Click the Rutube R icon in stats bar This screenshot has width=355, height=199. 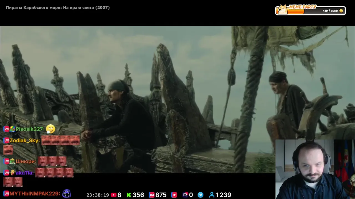coord(185,195)
